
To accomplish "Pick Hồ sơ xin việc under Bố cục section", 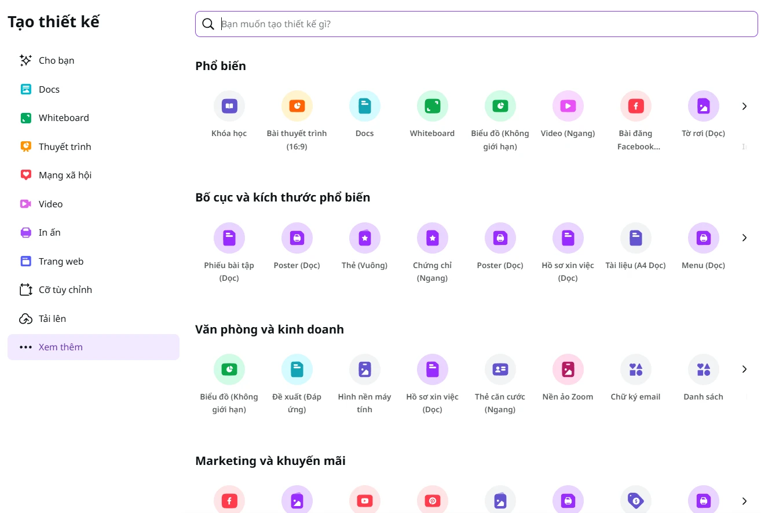I will (x=568, y=238).
